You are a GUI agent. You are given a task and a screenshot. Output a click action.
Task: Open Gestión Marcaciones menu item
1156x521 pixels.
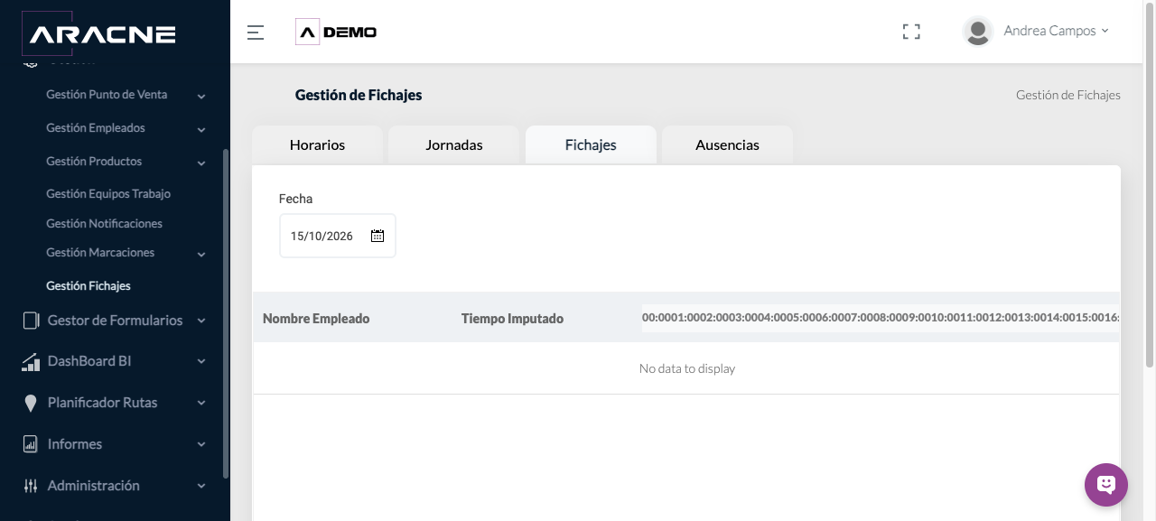(x=100, y=253)
